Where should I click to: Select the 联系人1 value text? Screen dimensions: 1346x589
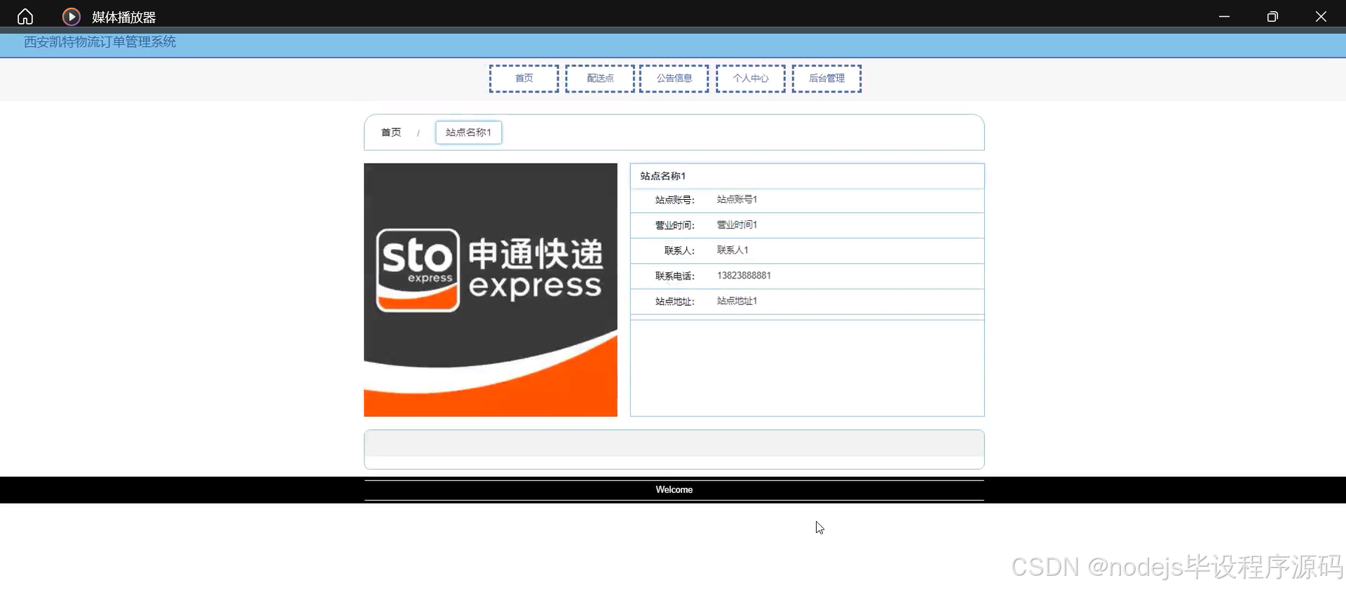pyautogui.click(x=733, y=250)
